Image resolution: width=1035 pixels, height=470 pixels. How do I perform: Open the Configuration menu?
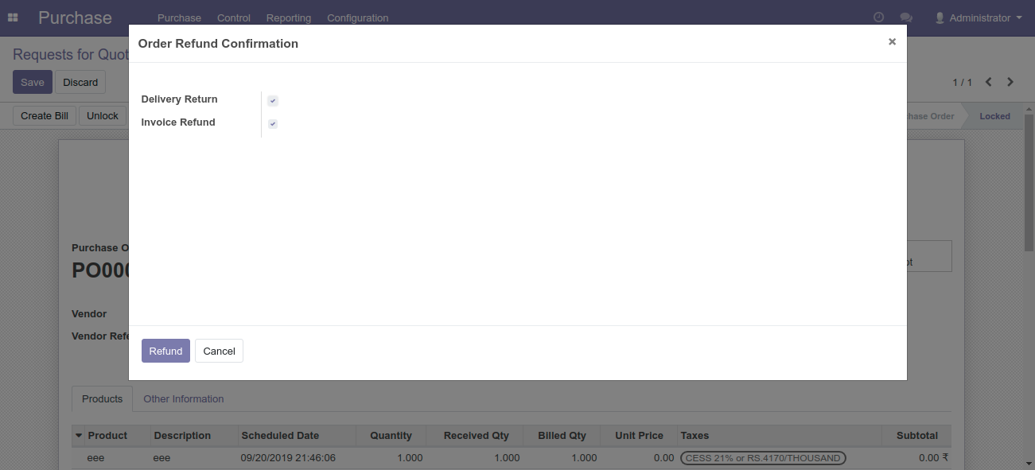click(x=357, y=17)
